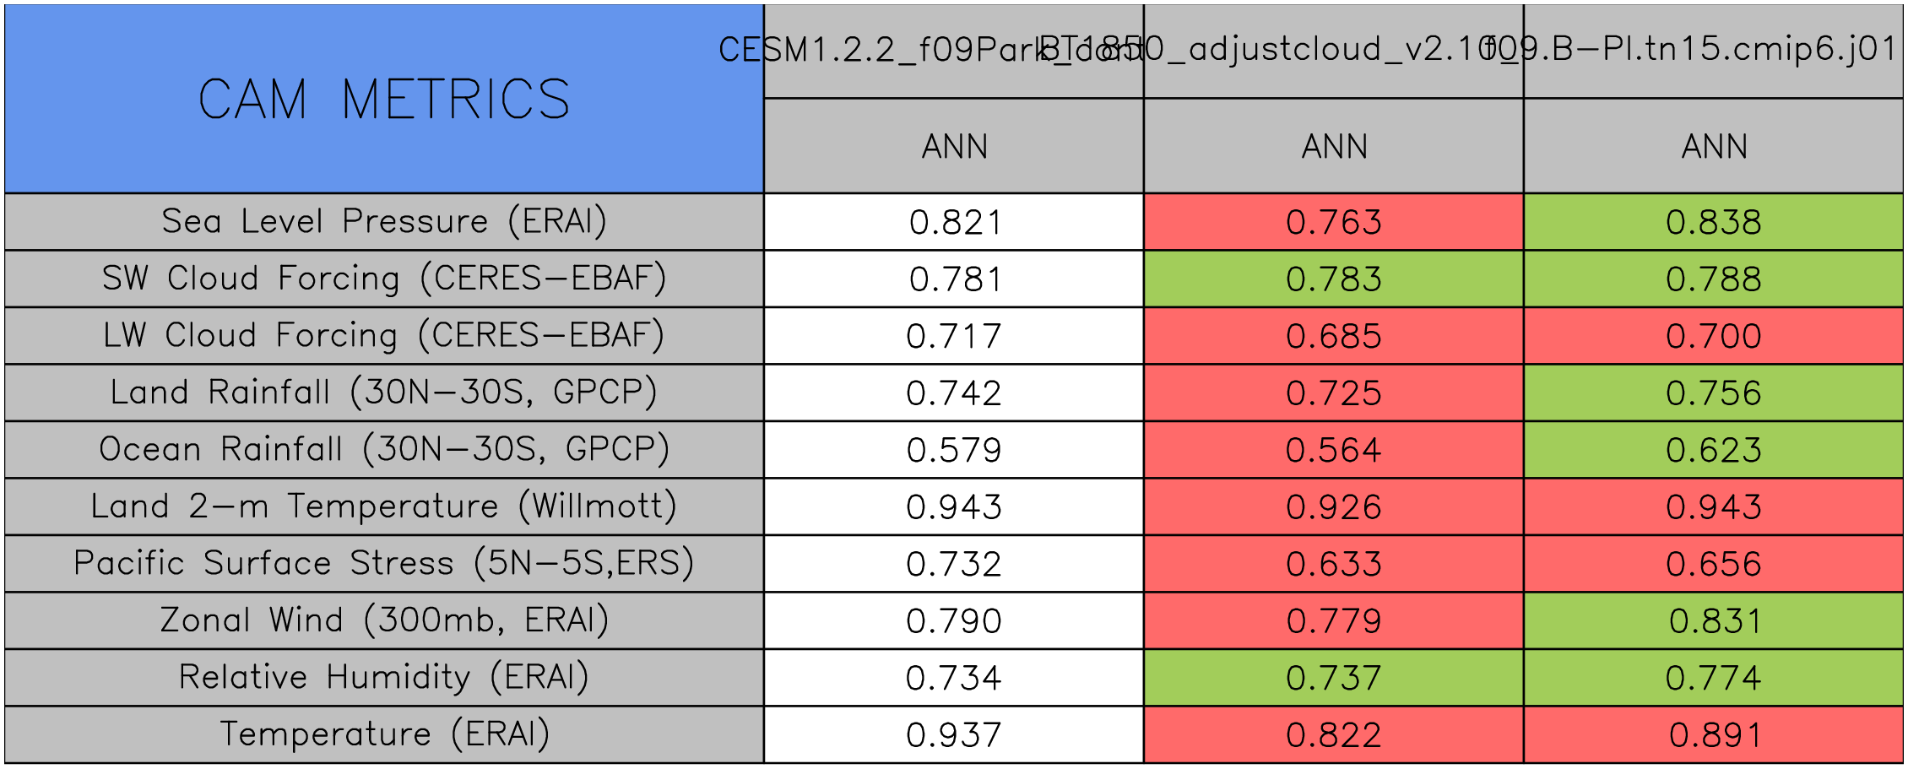Click the Land Rainfall (30N-30S, GPCP) label
This screenshot has width=1908, height=769.
[384, 393]
